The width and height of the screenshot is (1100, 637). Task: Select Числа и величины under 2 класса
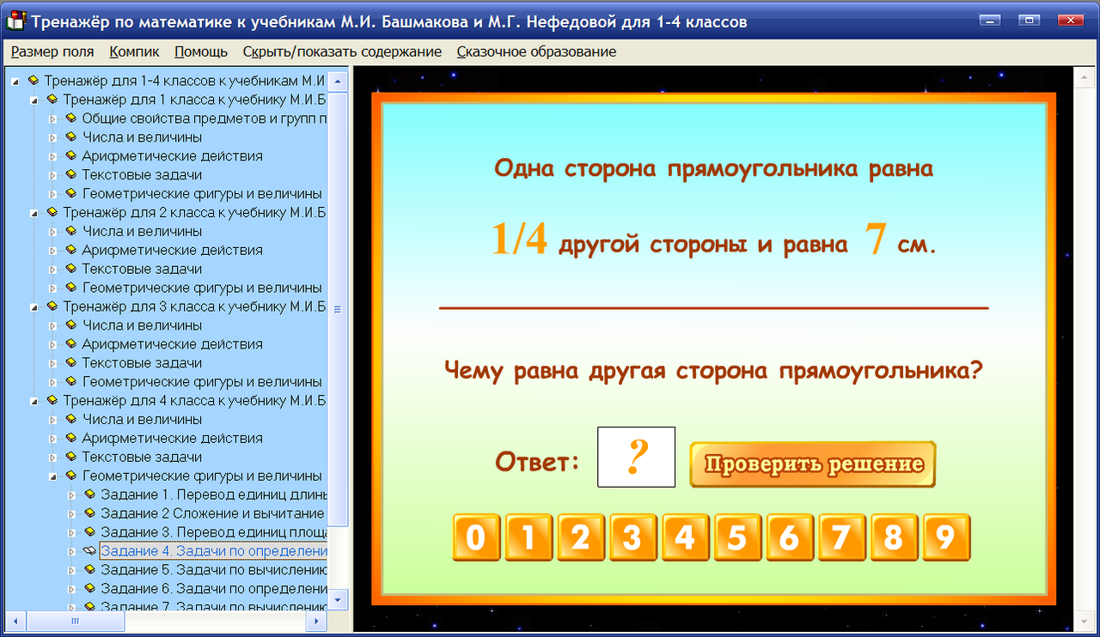pos(142,231)
